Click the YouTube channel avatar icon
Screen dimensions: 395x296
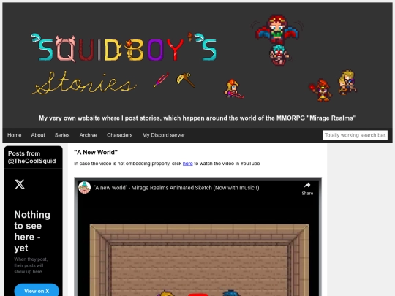tap(84, 188)
